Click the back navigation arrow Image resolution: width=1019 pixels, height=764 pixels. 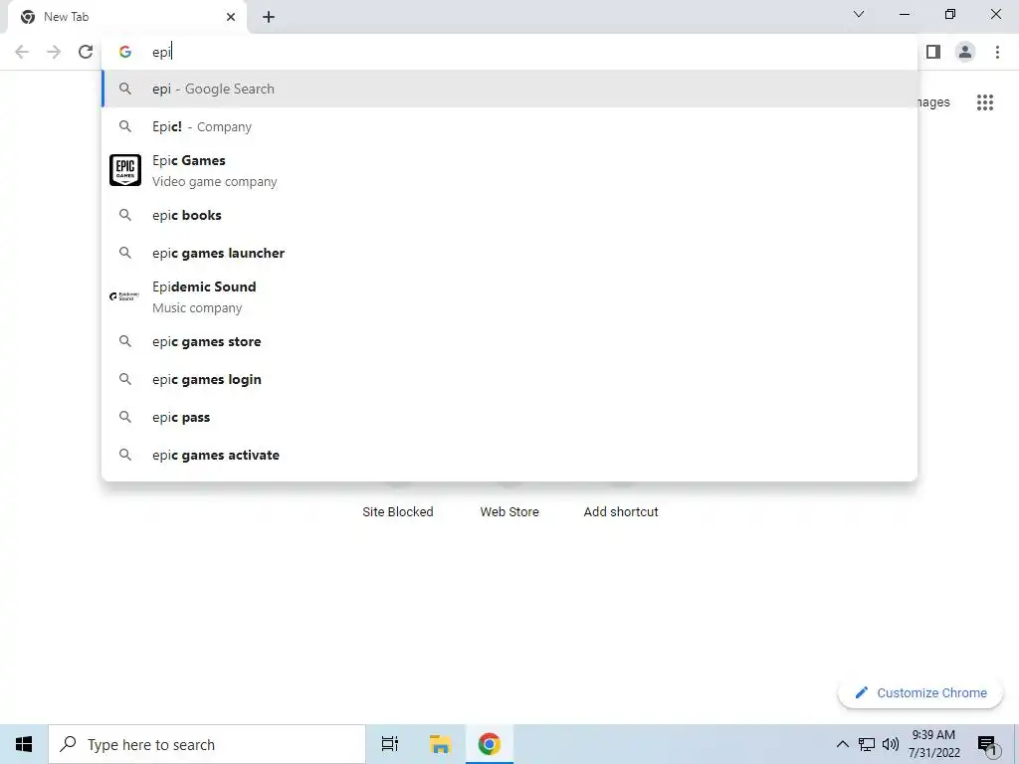pos(22,52)
